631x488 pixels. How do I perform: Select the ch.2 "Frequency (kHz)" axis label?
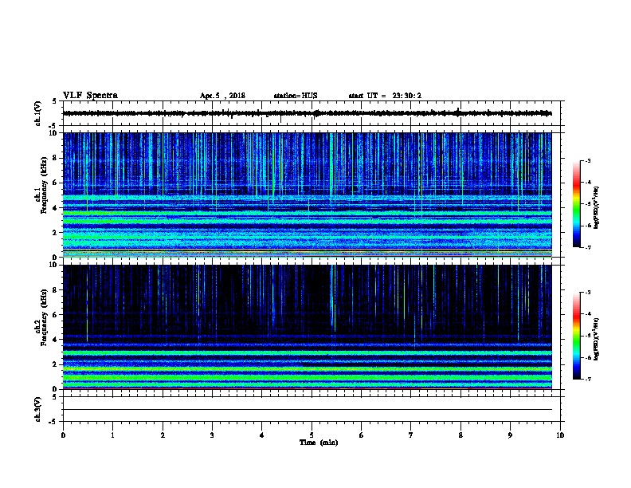[44, 317]
